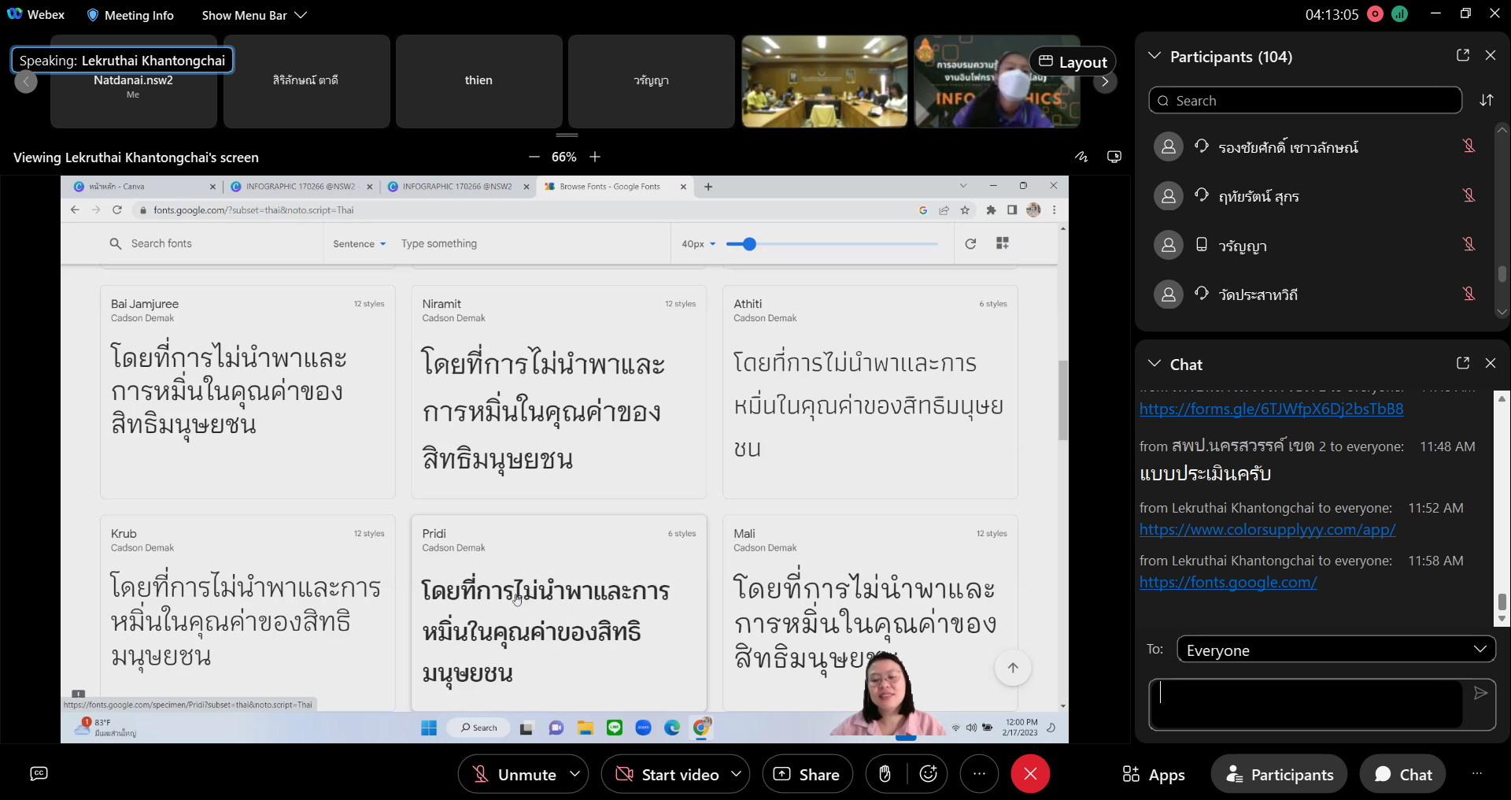Pop out the Chat panel

pos(1463,363)
